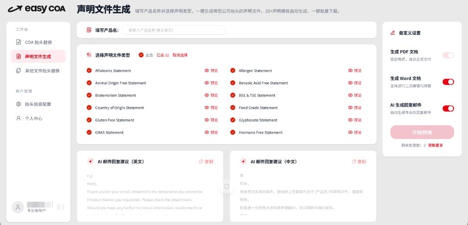Preview GRAS Statement eye icon
Image resolution: width=468 pixels, height=225 pixels.
[x=207, y=132]
